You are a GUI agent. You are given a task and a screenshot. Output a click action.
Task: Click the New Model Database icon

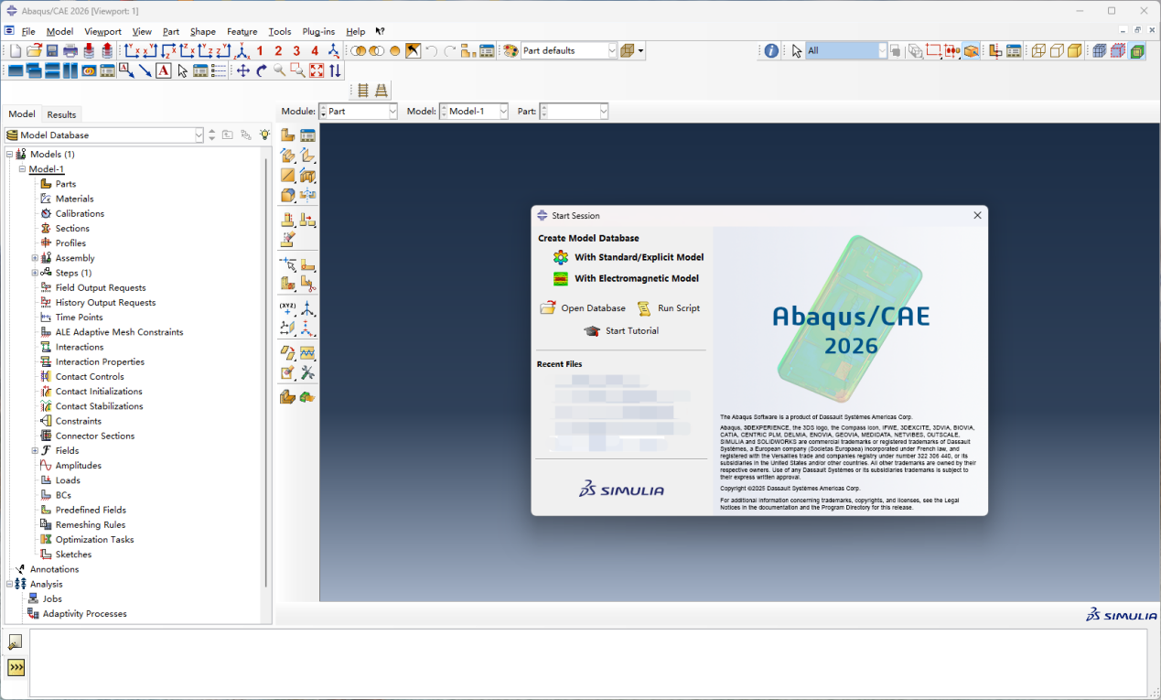pos(16,51)
